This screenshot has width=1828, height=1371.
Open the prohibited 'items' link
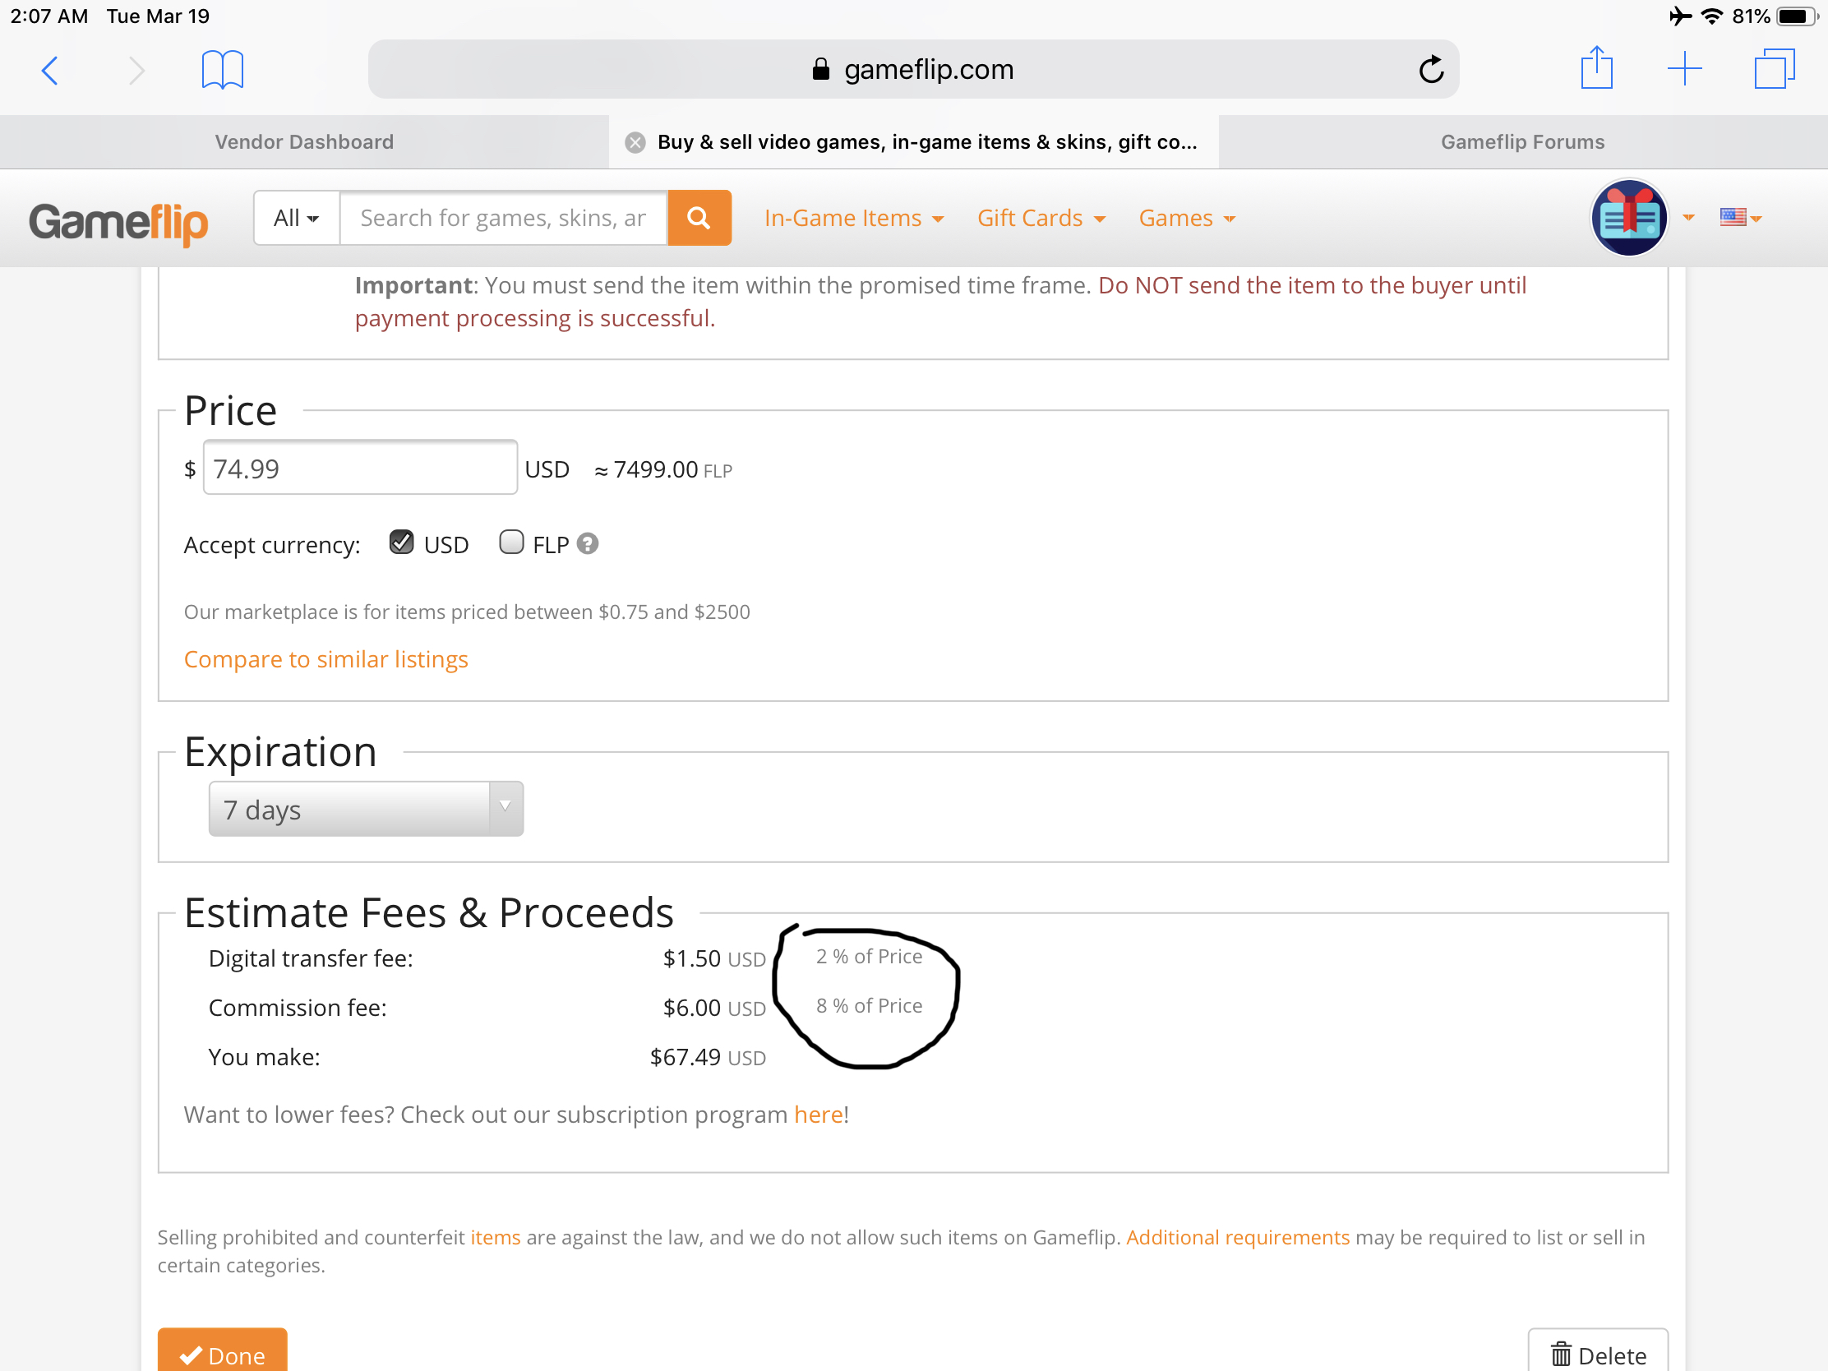point(495,1237)
